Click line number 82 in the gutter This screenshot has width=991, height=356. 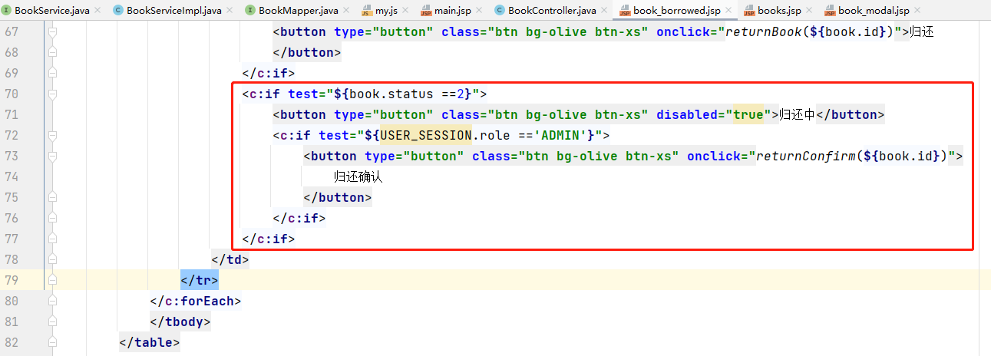point(12,342)
